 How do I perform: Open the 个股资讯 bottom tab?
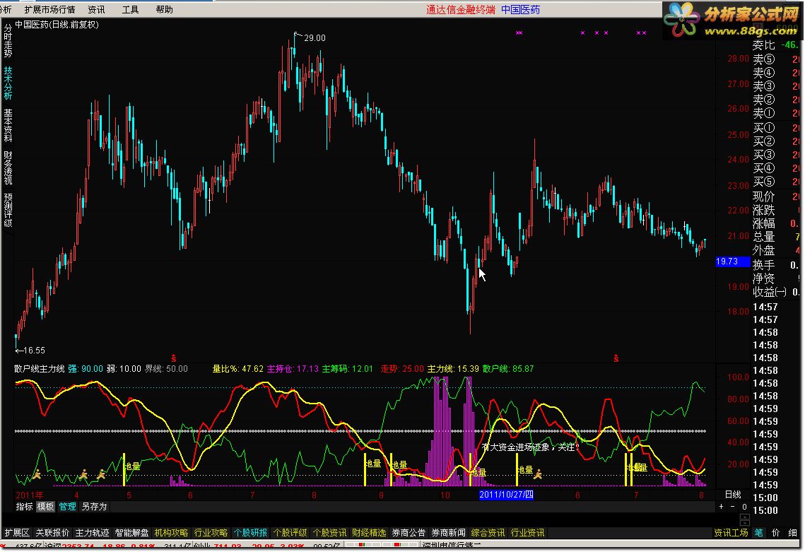pos(329,533)
